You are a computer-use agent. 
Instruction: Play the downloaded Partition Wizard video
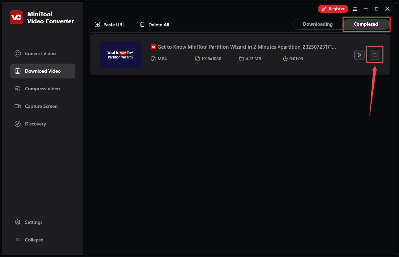(x=359, y=55)
